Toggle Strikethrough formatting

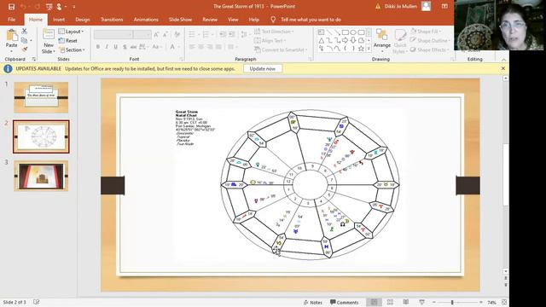click(x=133, y=47)
